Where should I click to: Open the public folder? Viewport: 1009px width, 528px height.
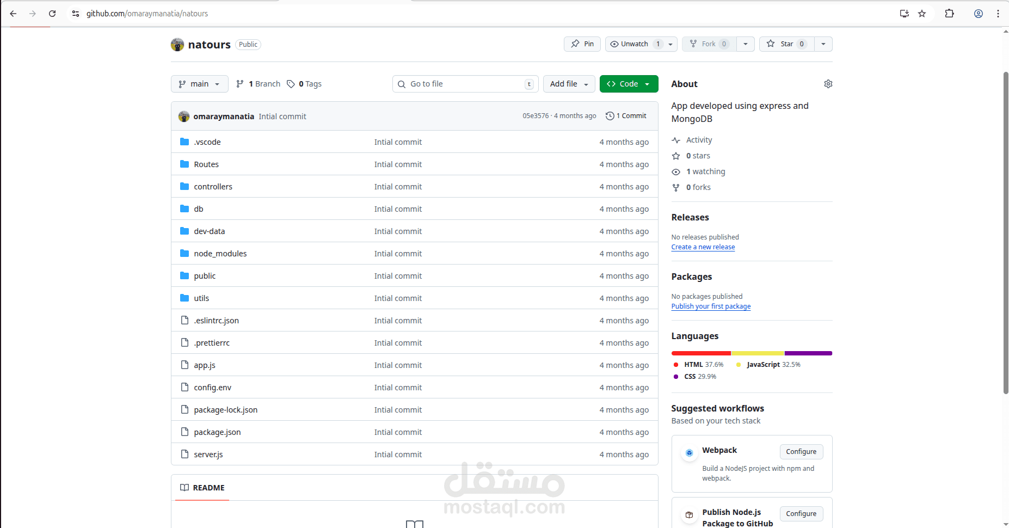coord(205,276)
